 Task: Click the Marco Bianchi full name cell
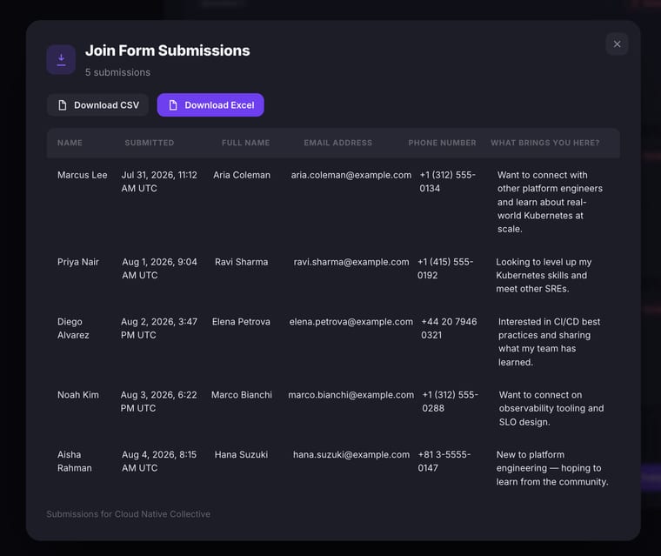(x=242, y=395)
